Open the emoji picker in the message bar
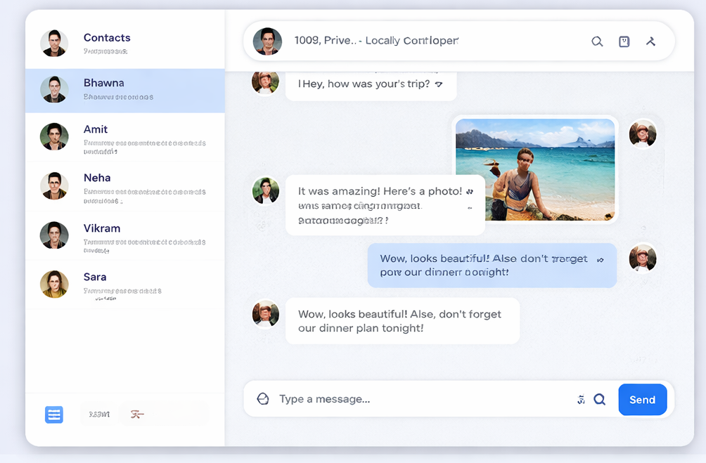Image resolution: width=706 pixels, height=463 pixels. tap(263, 398)
